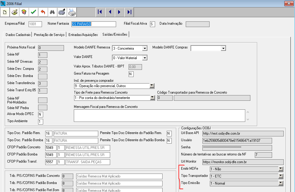Click the Série NF Pedra field

(43, 108)
